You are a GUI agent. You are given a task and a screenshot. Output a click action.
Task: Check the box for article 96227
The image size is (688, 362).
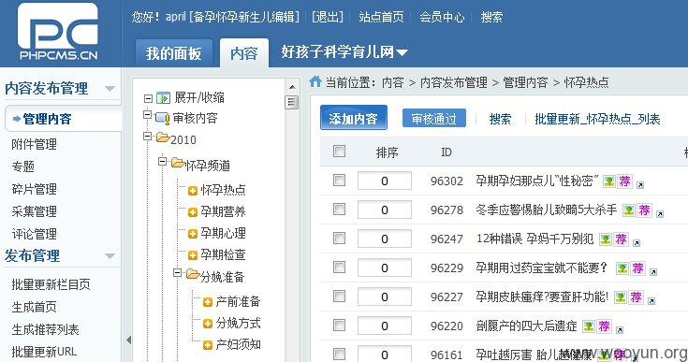click(339, 296)
